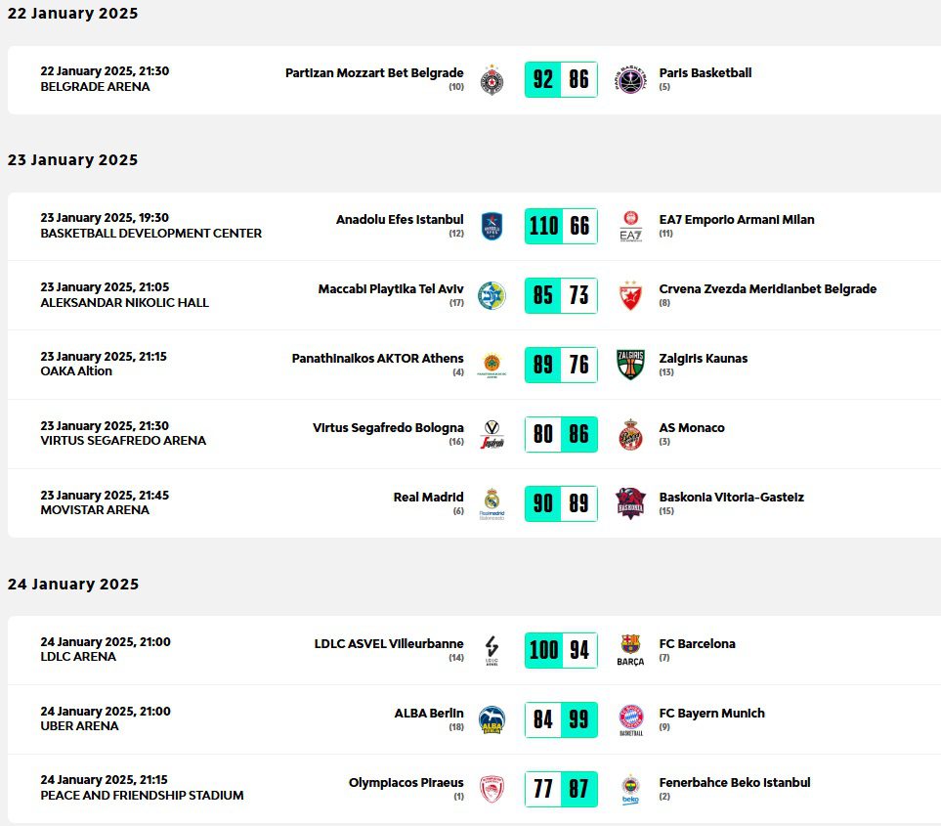Click the Anadolu Efes Istanbul logo
This screenshot has height=826, width=941.
(492, 227)
